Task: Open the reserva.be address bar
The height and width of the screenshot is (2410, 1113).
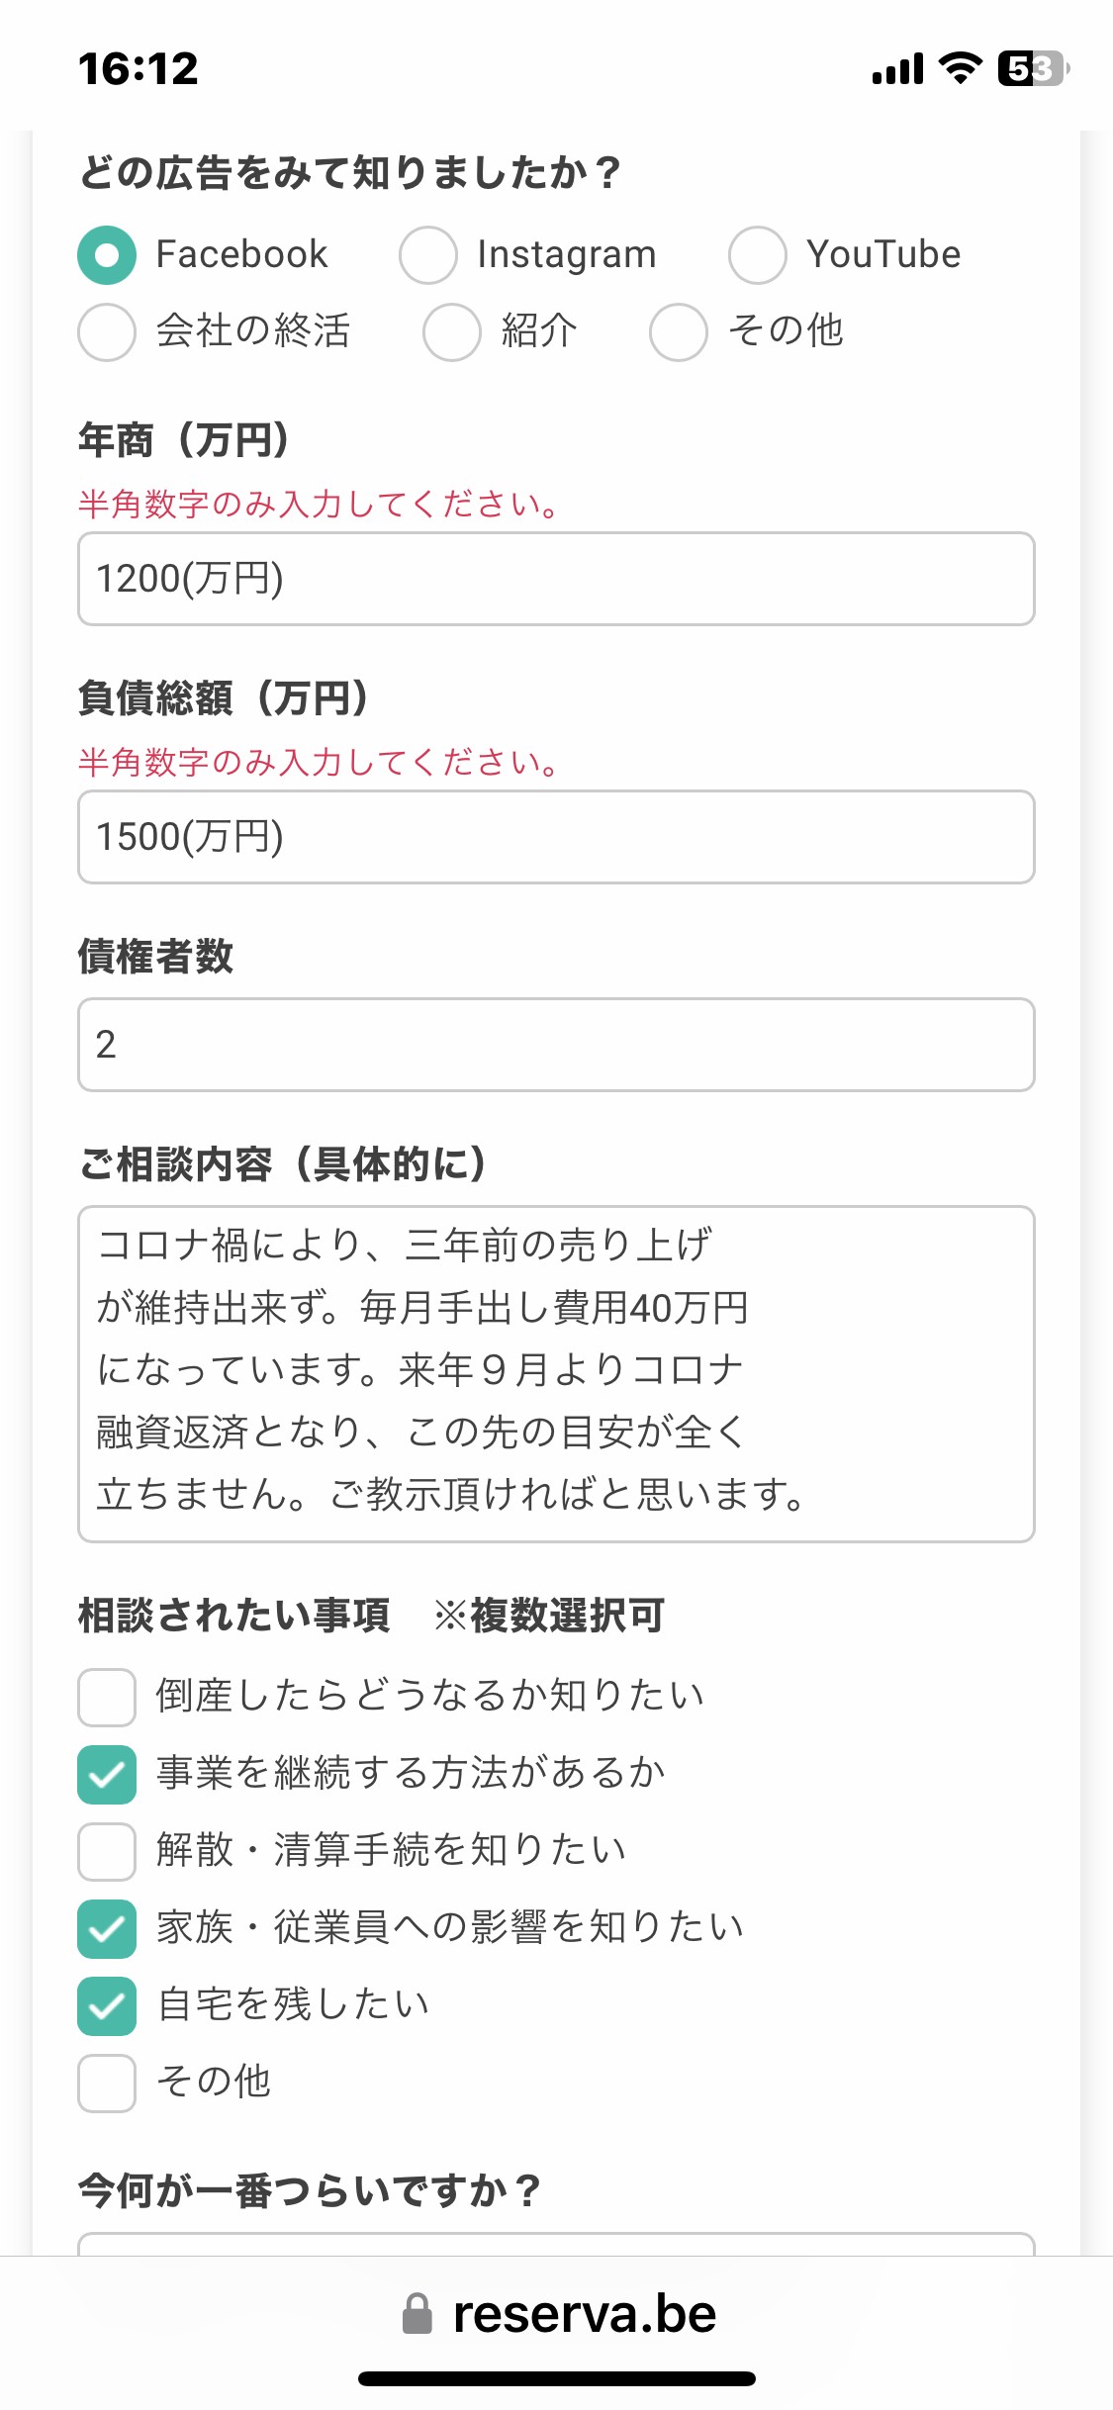Action: (x=558, y=2314)
